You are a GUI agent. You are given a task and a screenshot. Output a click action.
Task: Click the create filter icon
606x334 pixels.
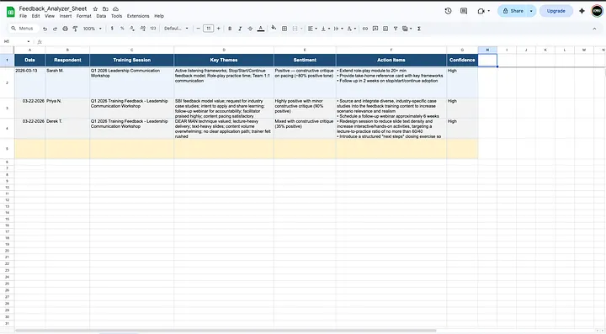click(x=396, y=29)
